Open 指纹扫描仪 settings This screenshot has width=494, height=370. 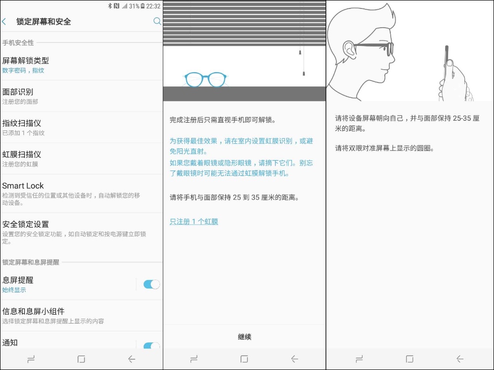pos(74,127)
